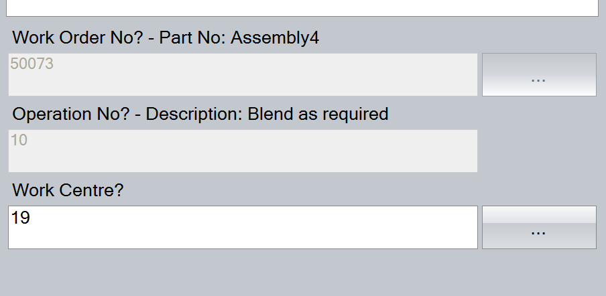
Task: Click the value 19 in Work Centre
Action: pos(20,218)
